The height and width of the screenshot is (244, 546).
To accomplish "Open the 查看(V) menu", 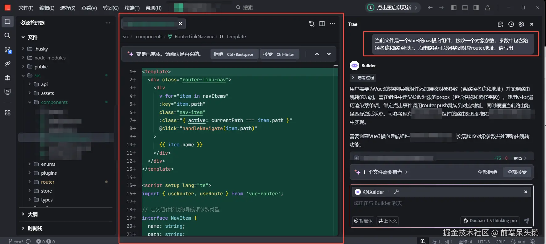I will tap(89, 8).
